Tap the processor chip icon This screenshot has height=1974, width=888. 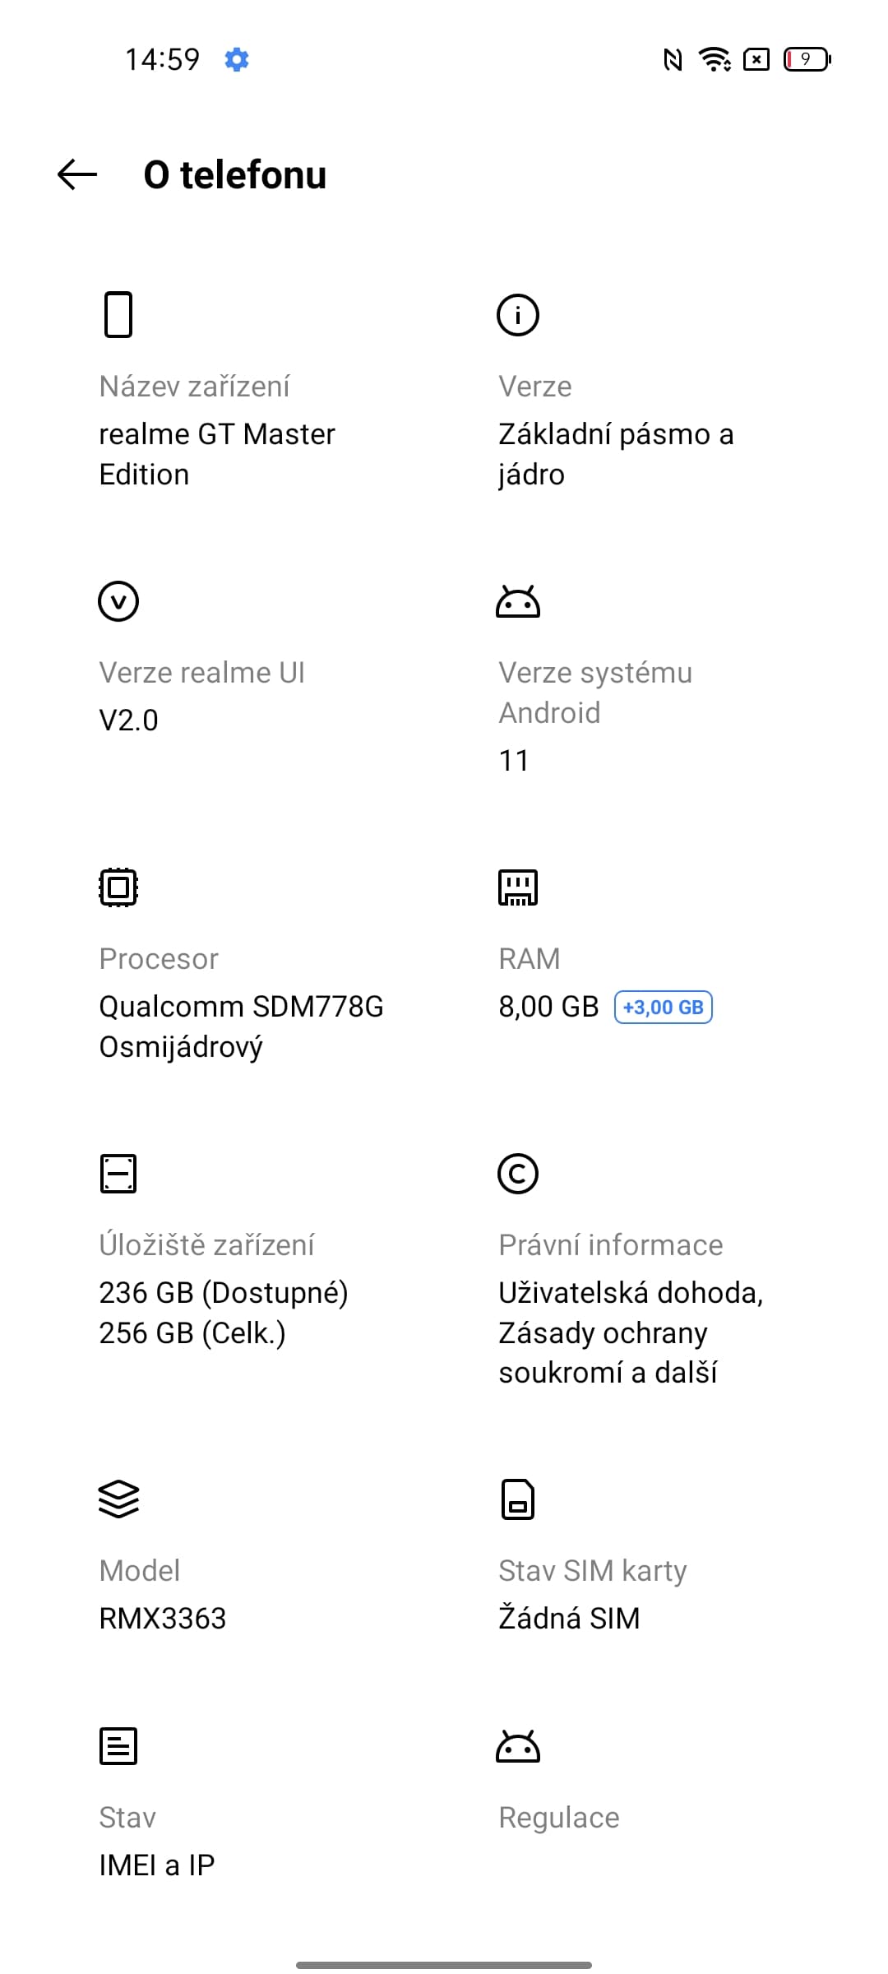[x=118, y=887]
